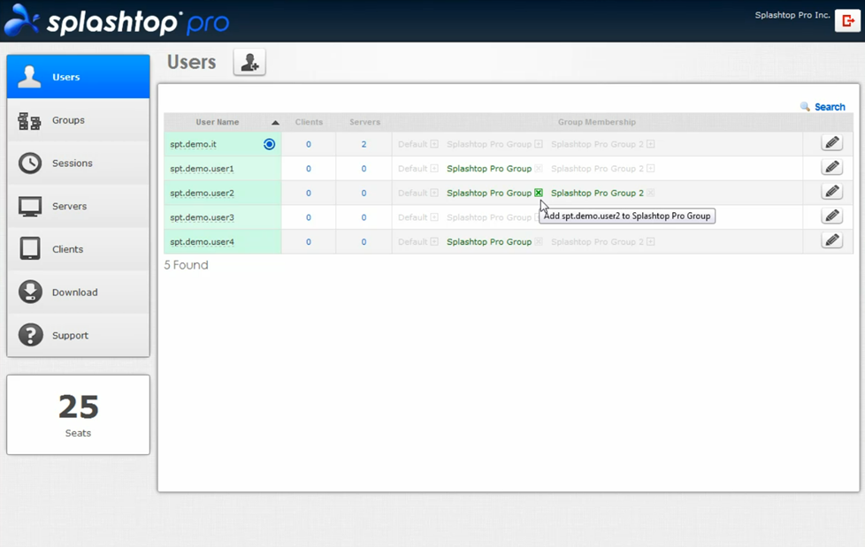Edit spt.demo.user3 using pencil icon
Viewport: 865px width, 547px height.
click(x=831, y=217)
